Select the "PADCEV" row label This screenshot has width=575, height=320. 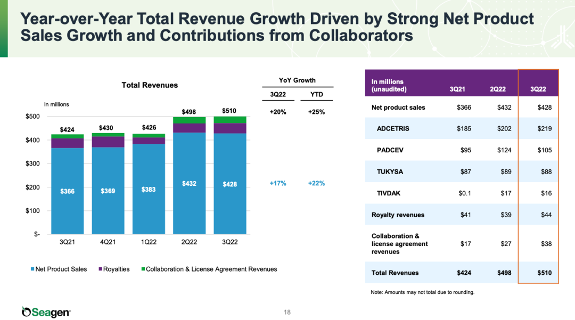pos(390,150)
